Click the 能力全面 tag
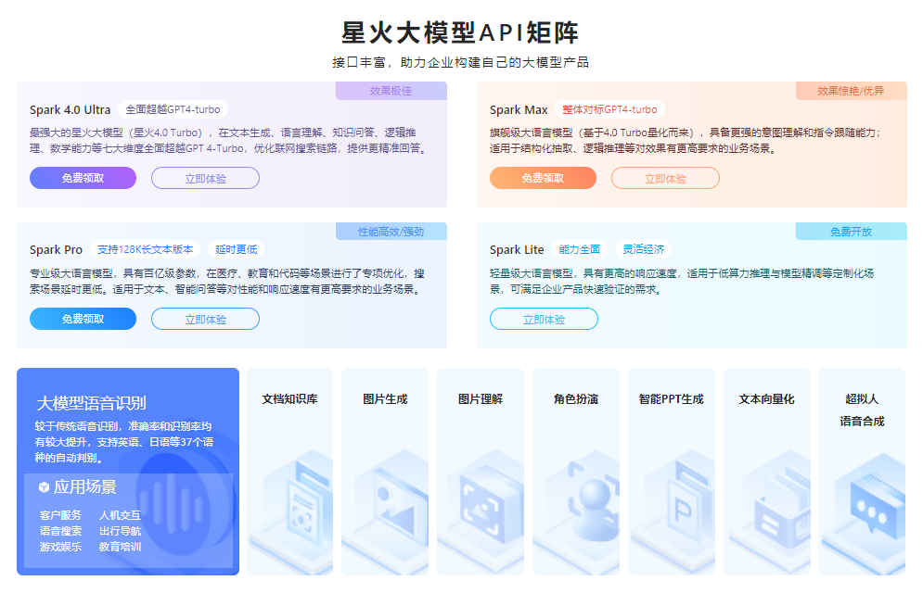 pos(579,250)
